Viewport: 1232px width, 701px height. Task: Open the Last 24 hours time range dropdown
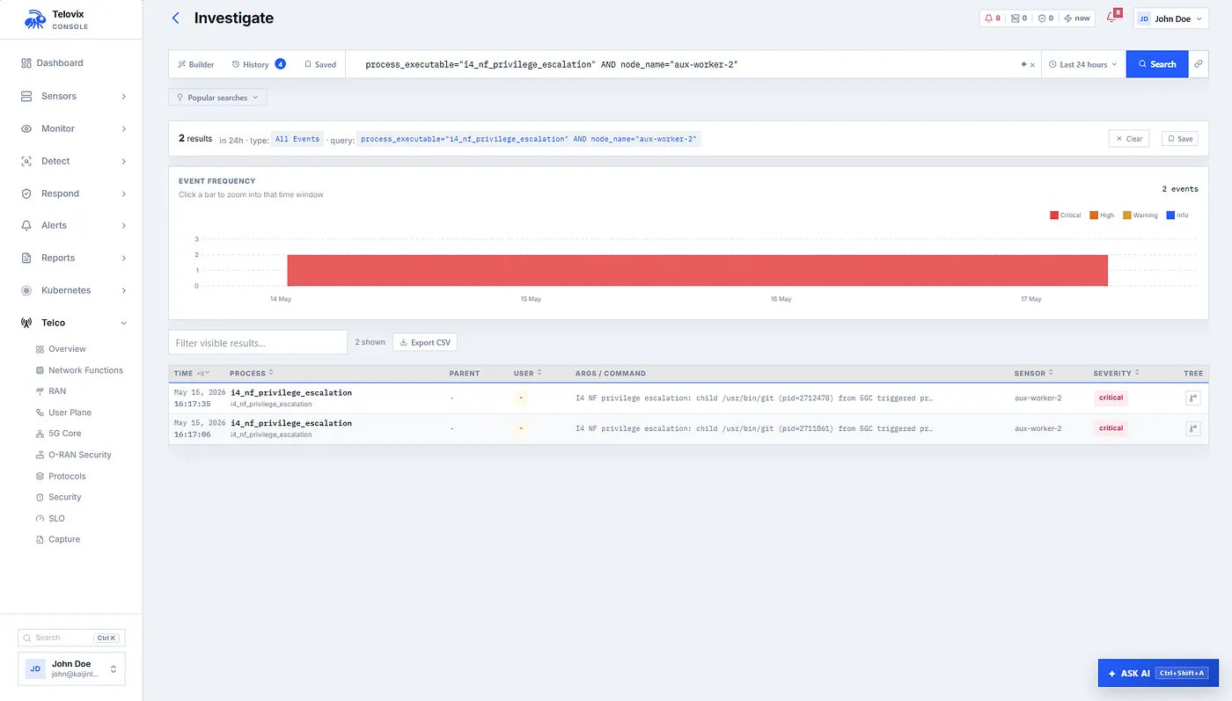[1083, 64]
